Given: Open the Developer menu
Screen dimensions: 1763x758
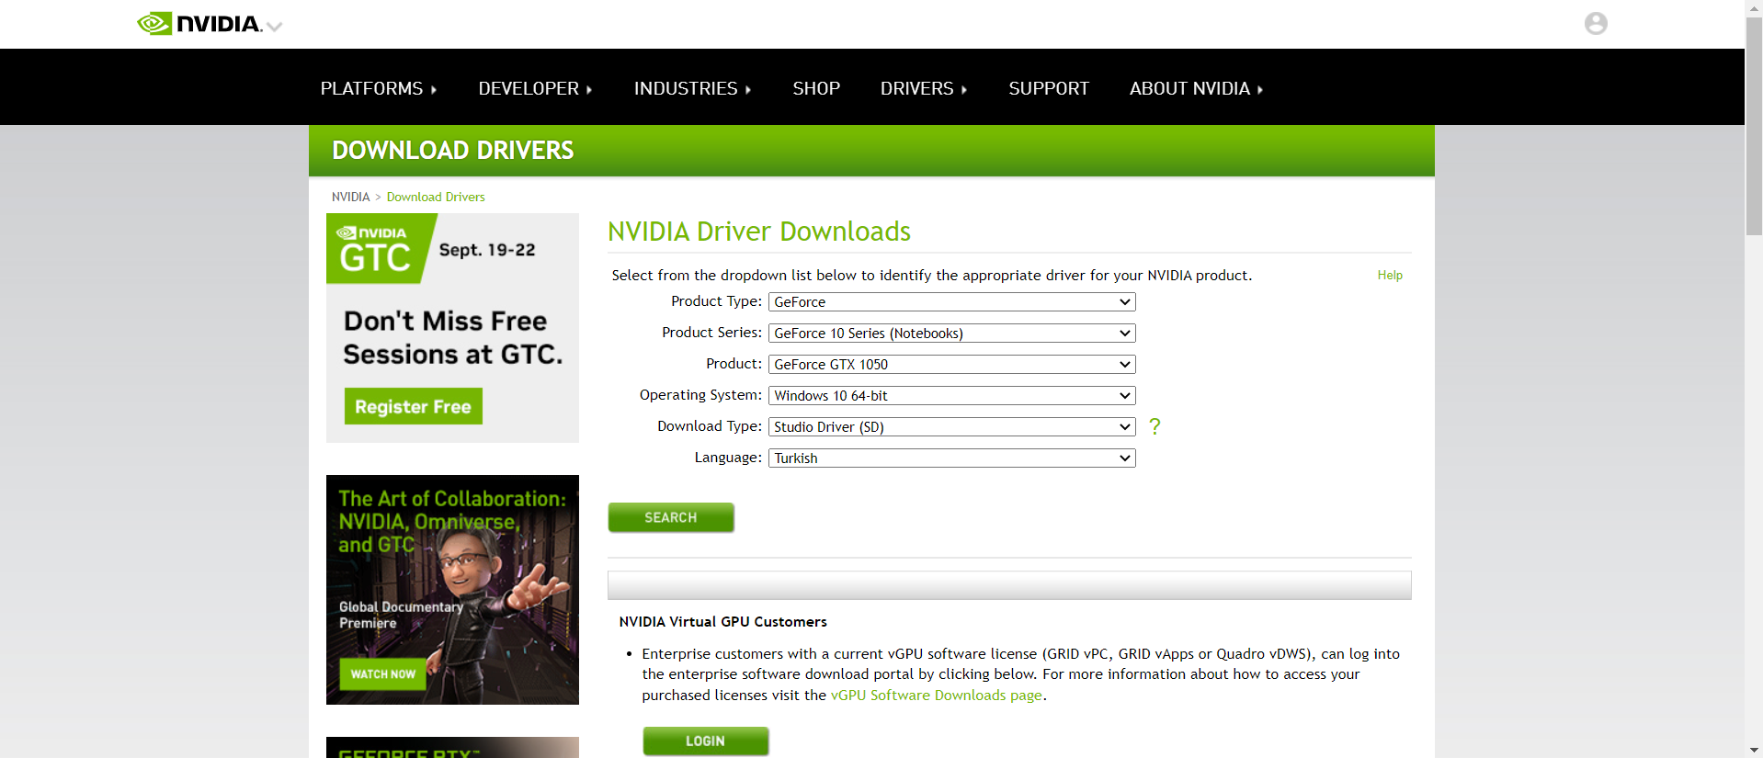Looking at the screenshot, I should coord(535,88).
